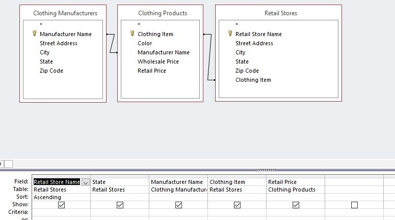
Task: Toggle Show checkbox for Retail Price column
Action: click(296, 205)
